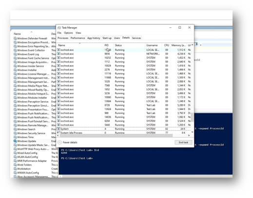253x198 pixels.
Task: Switch to the Performance tab
Action: 78,38
